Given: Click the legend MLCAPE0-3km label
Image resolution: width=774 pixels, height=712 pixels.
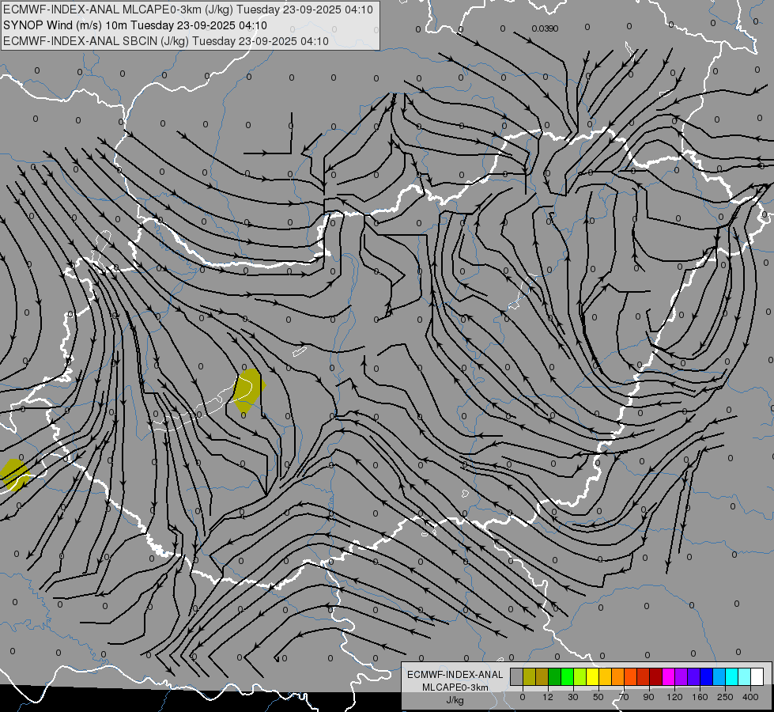Looking at the screenshot, I should point(455,687).
